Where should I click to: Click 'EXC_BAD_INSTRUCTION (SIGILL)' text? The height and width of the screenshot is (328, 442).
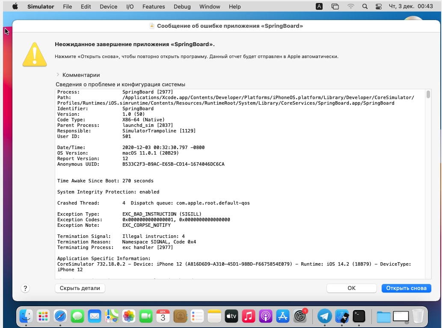[162, 214]
